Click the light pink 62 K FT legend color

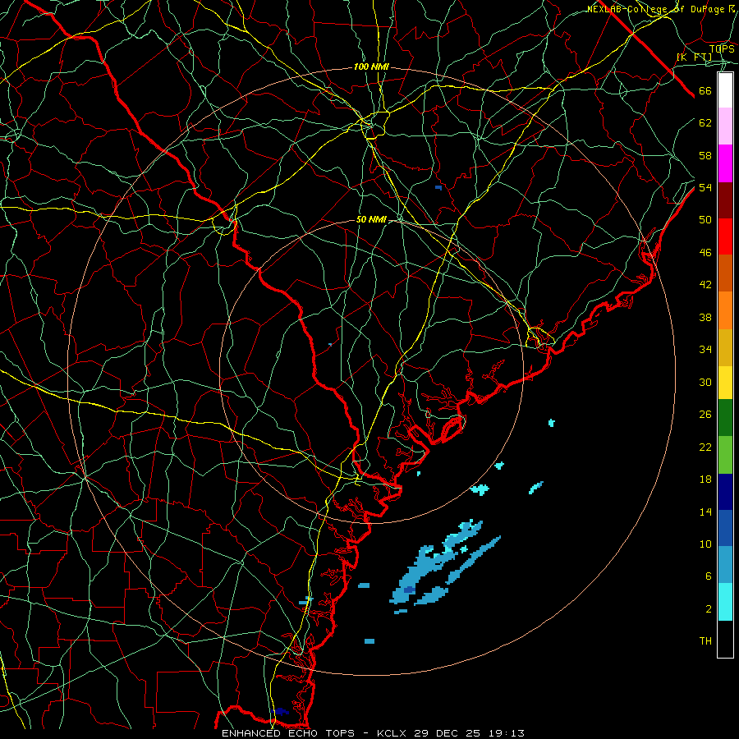tap(725, 126)
